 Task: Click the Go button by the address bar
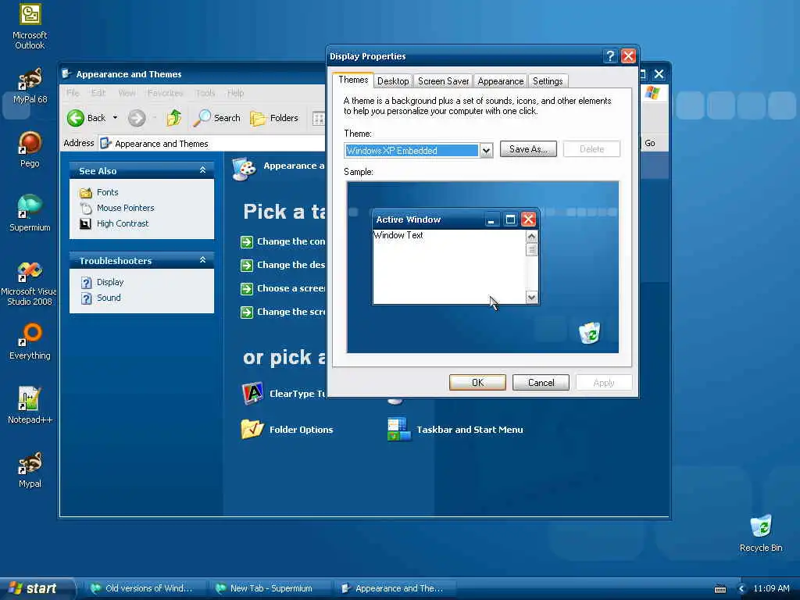649,144
